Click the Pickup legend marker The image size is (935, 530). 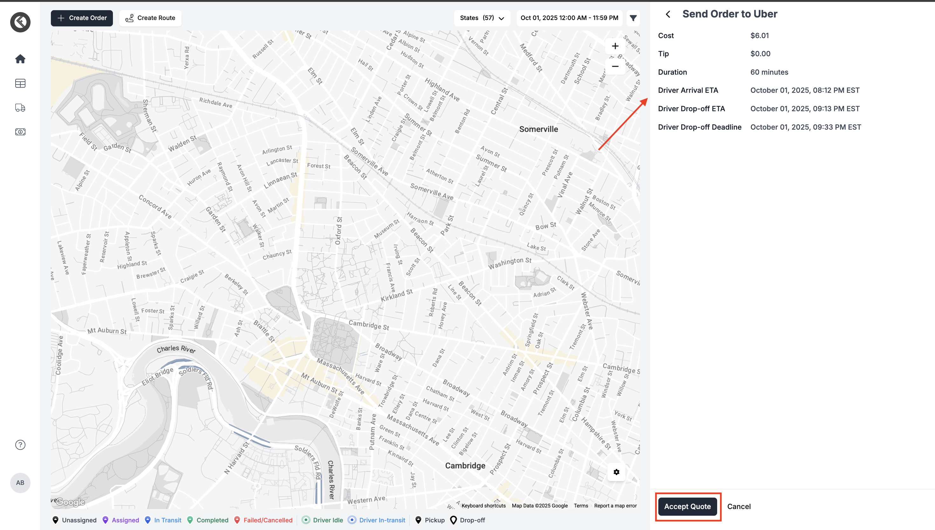tap(418, 520)
